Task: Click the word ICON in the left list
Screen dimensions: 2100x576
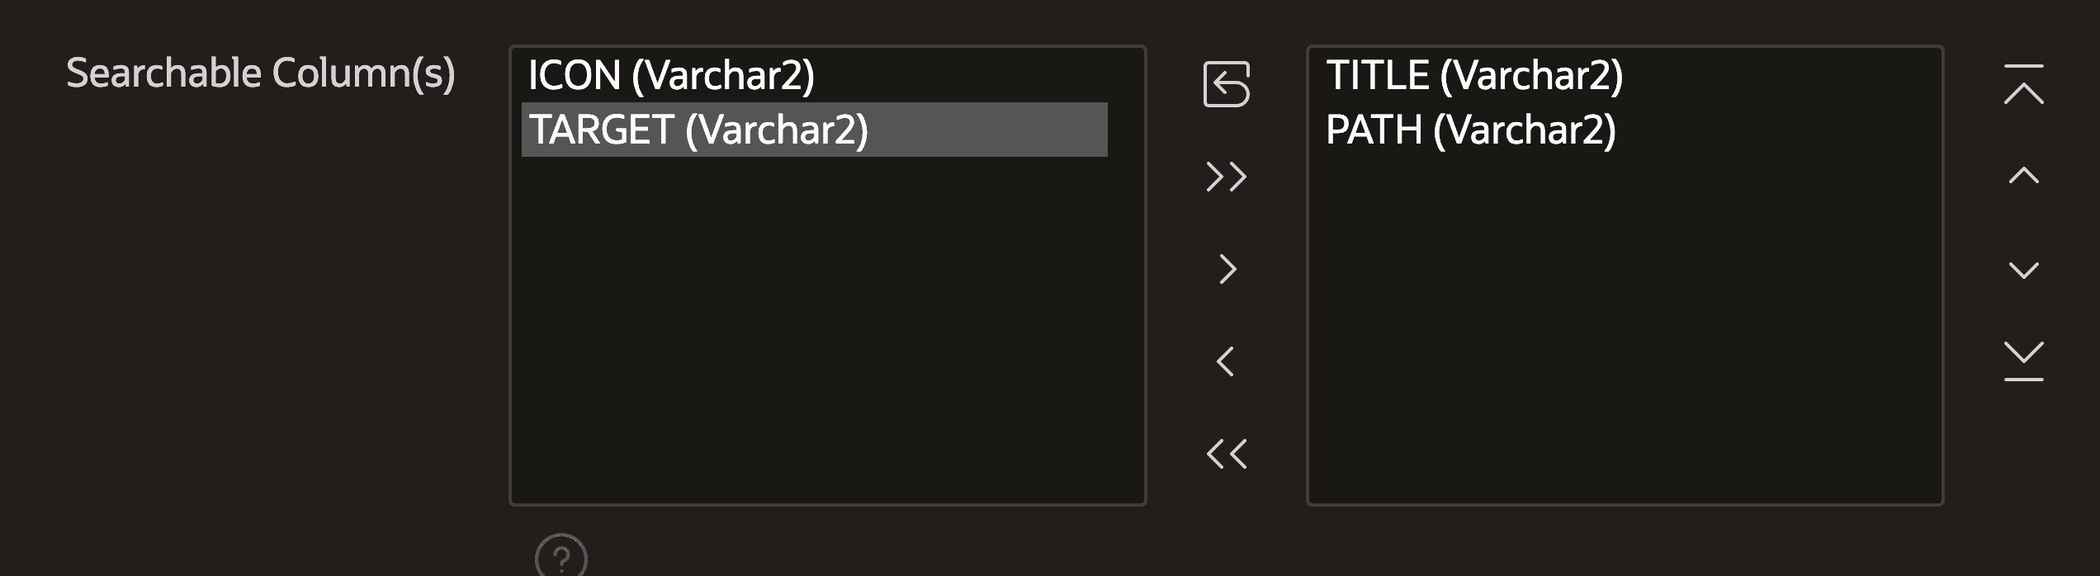Action: [575, 75]
